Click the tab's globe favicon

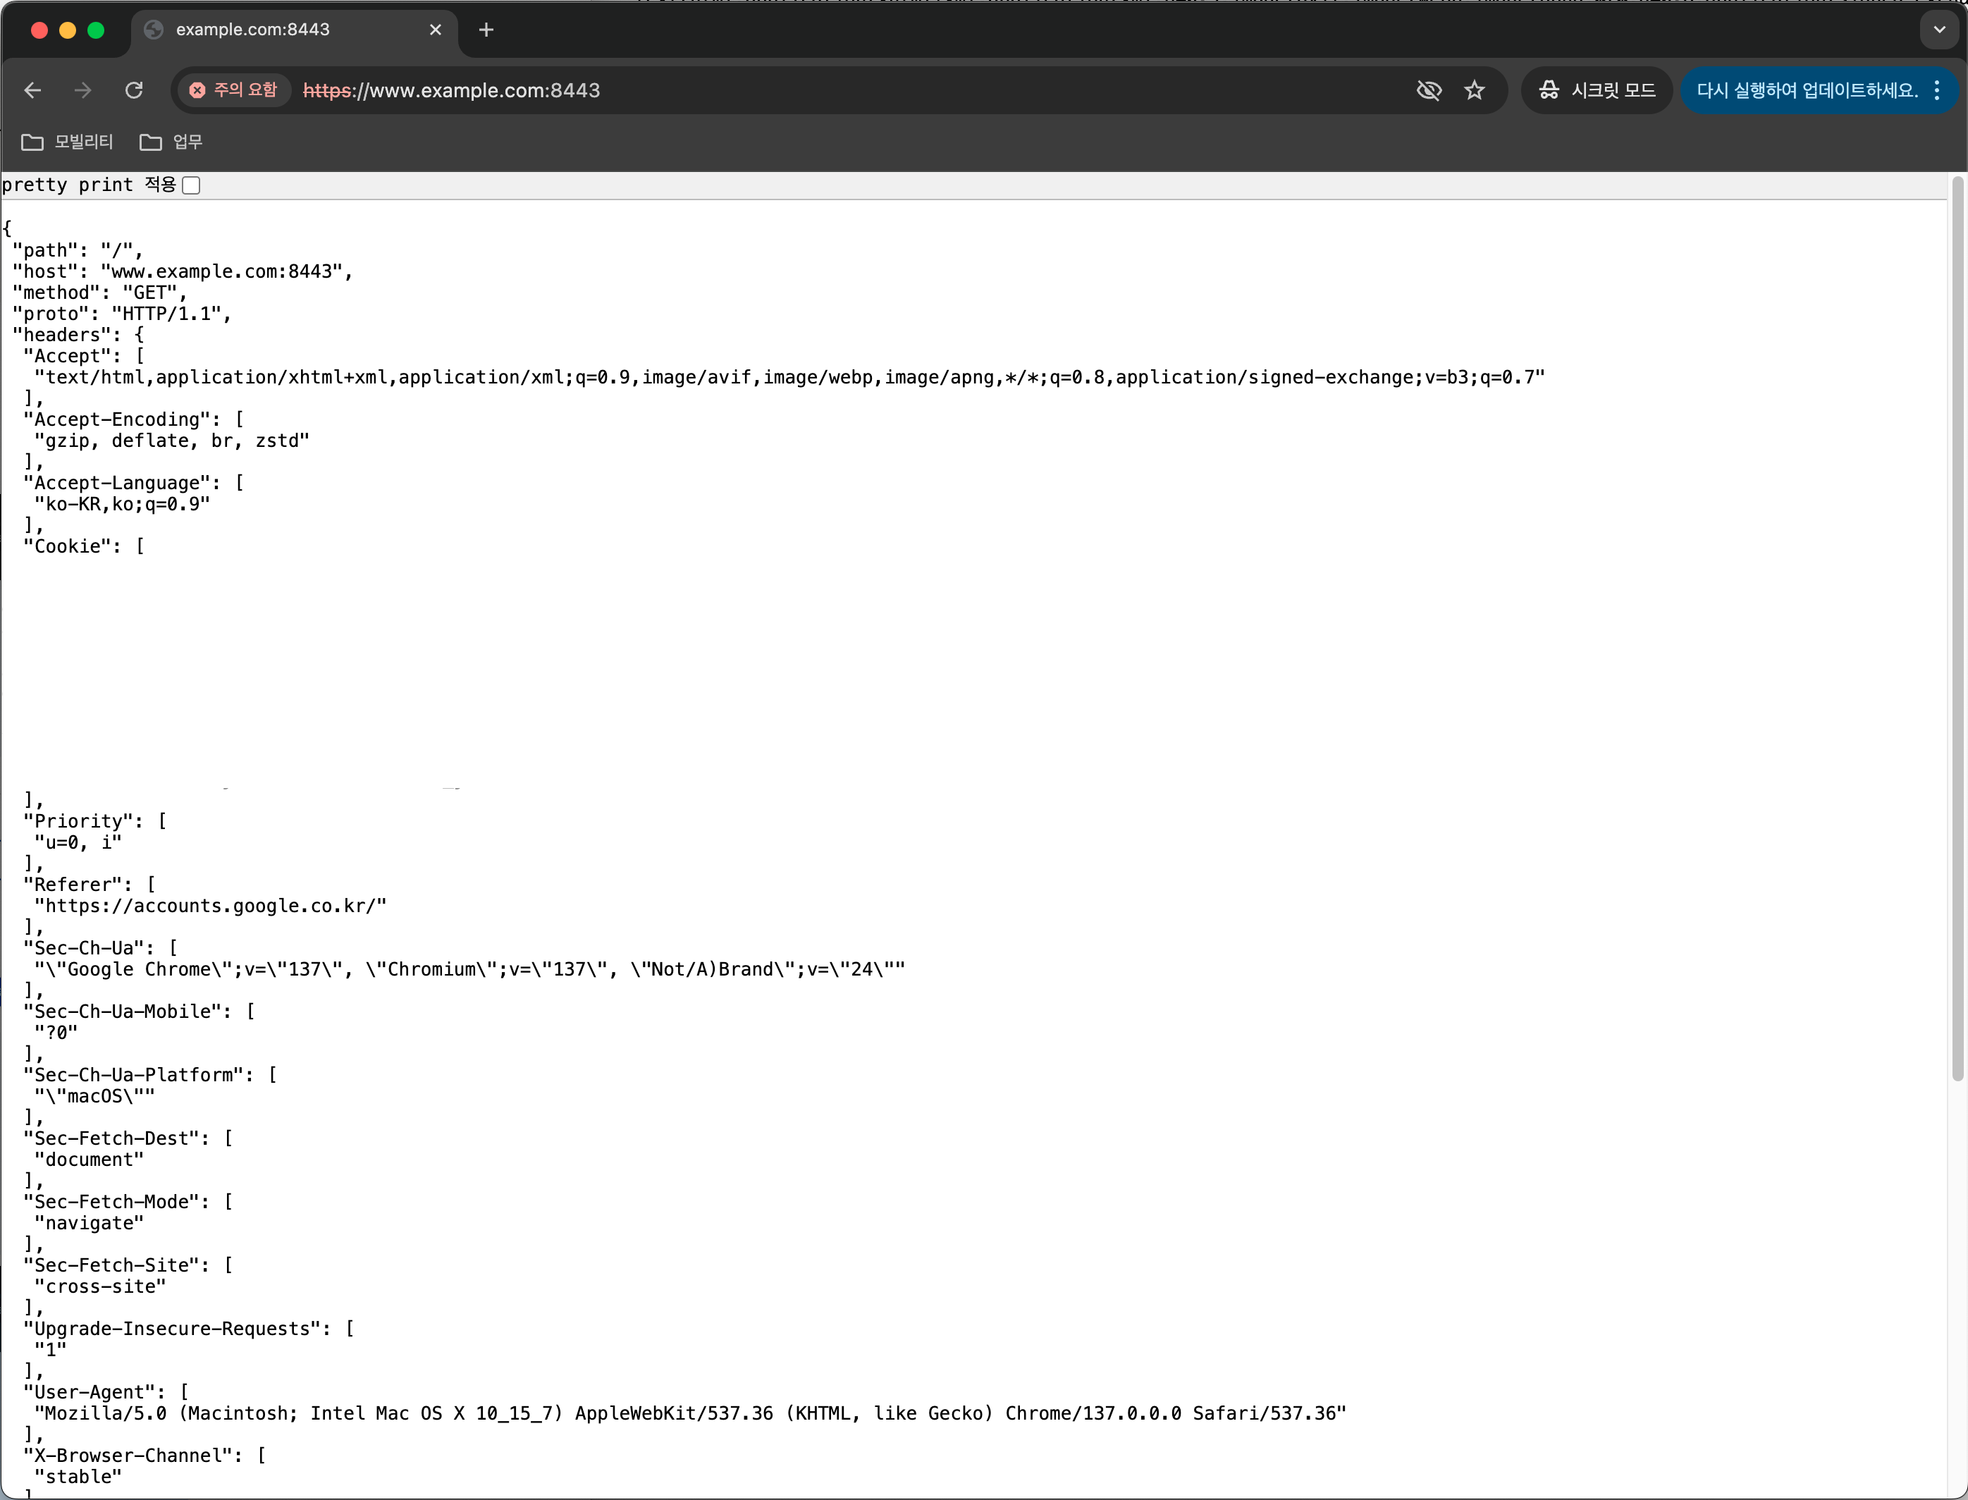[154, 30]
